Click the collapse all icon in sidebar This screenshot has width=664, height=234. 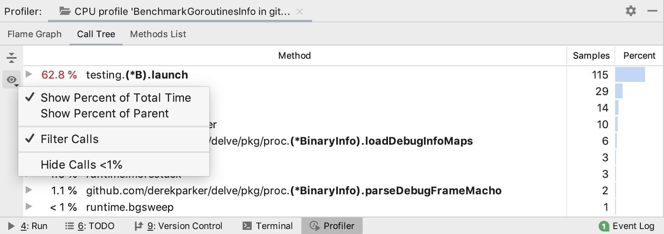coord(12,57)
